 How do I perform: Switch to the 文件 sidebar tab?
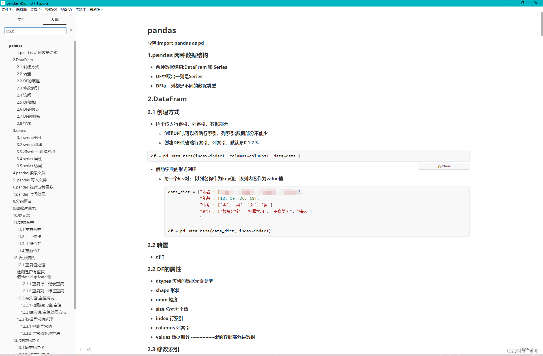[x=21, y=20]
